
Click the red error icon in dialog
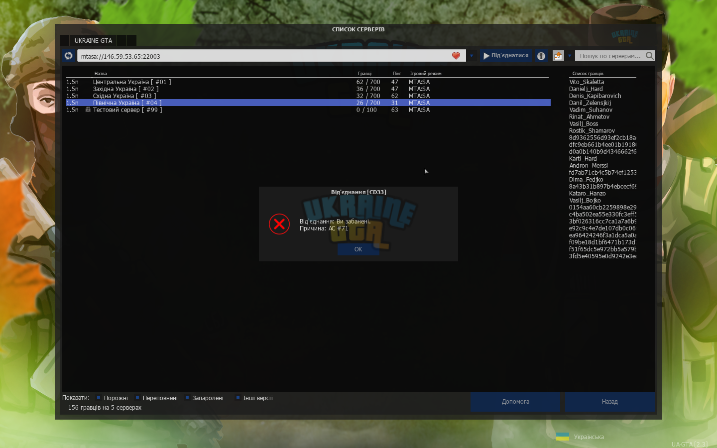coord(279,224)
